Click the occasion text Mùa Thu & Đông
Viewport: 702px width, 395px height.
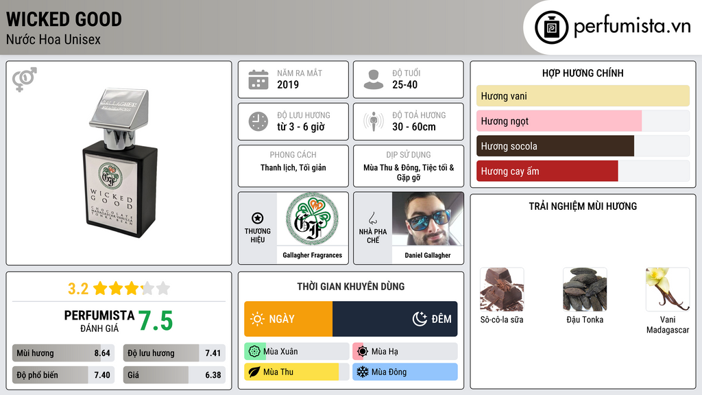tap(391, 167)
